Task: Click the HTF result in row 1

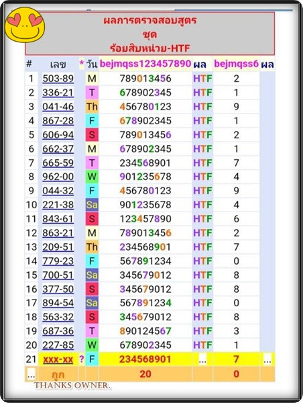Action: tap(202, 79)
